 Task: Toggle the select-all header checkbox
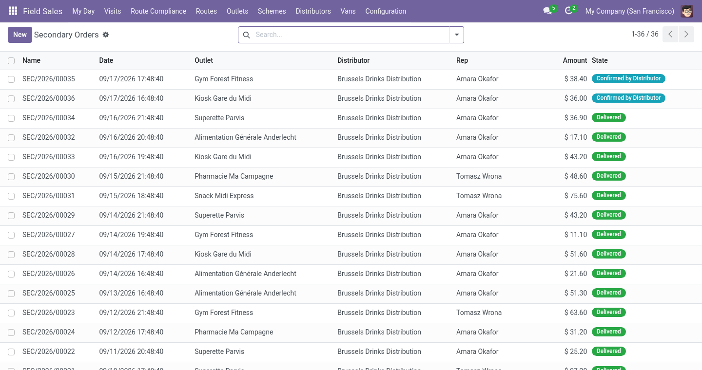(x=11, y=61)
